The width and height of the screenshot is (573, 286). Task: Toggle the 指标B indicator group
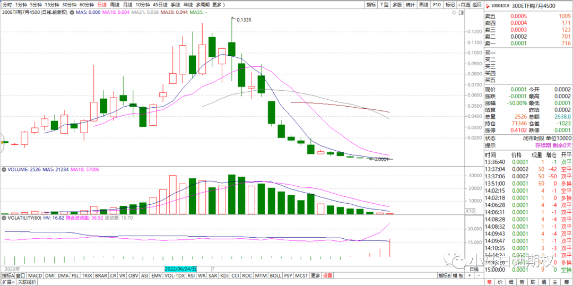[x=444, y=276]
